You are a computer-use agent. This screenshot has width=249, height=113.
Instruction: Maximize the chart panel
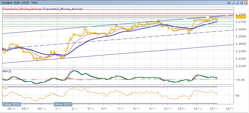point(241,2)
